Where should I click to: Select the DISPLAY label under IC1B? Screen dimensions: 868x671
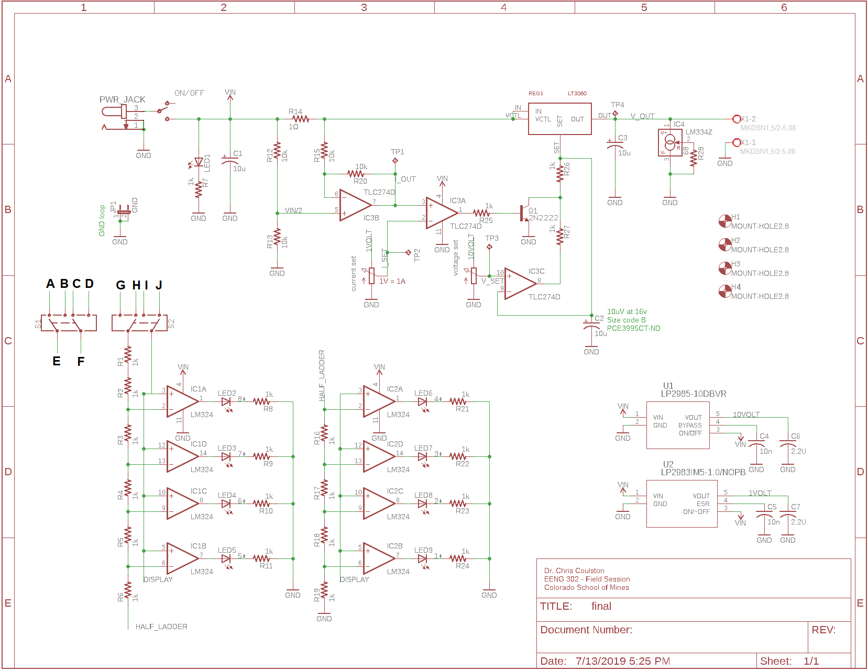click(x=158, y=579)
